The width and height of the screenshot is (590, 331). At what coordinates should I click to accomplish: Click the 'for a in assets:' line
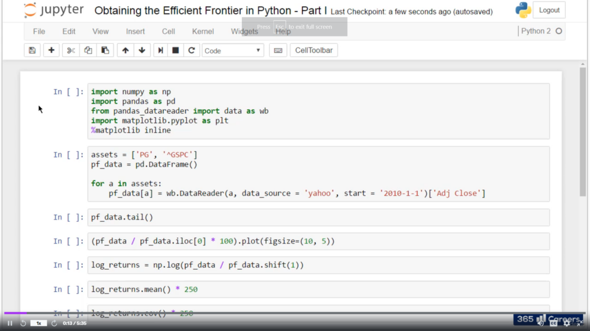tap(126, 183)
